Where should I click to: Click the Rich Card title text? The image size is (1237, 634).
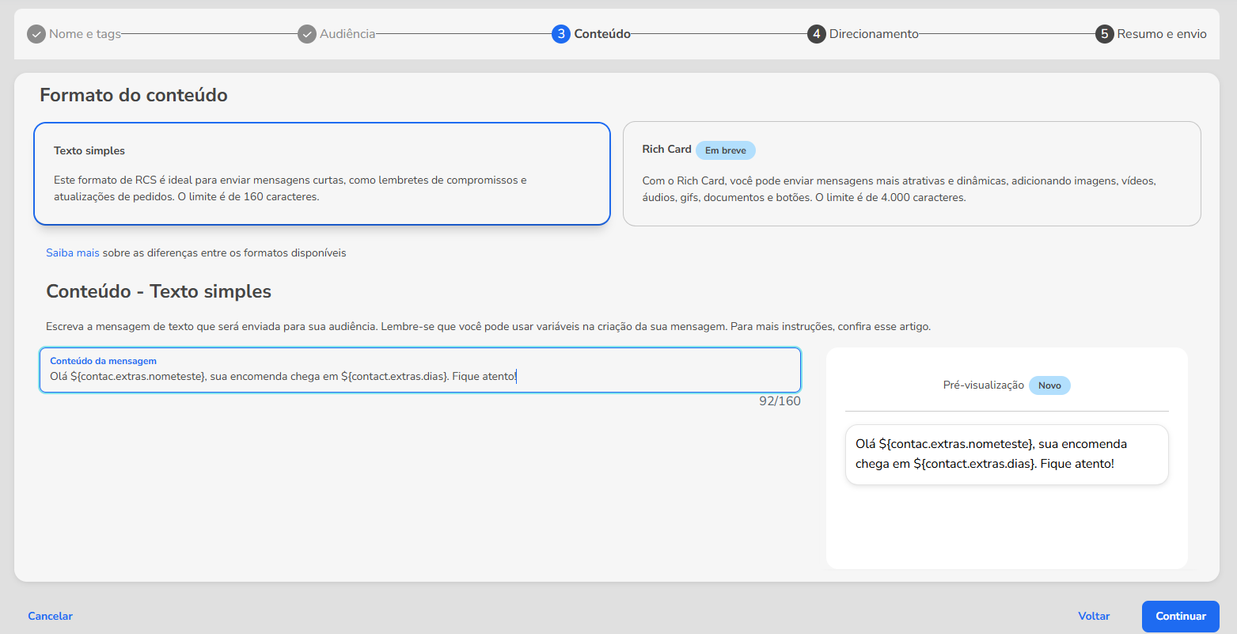[x=666, y=149]
